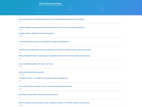The image size is (142, 107).
Task: Click source tag under Microsoft Flight Simulator headline
Action: pyautogui.click(x=21, y=58)
